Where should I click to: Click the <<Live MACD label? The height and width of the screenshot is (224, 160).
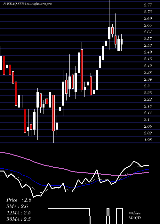tap(135, 216)
